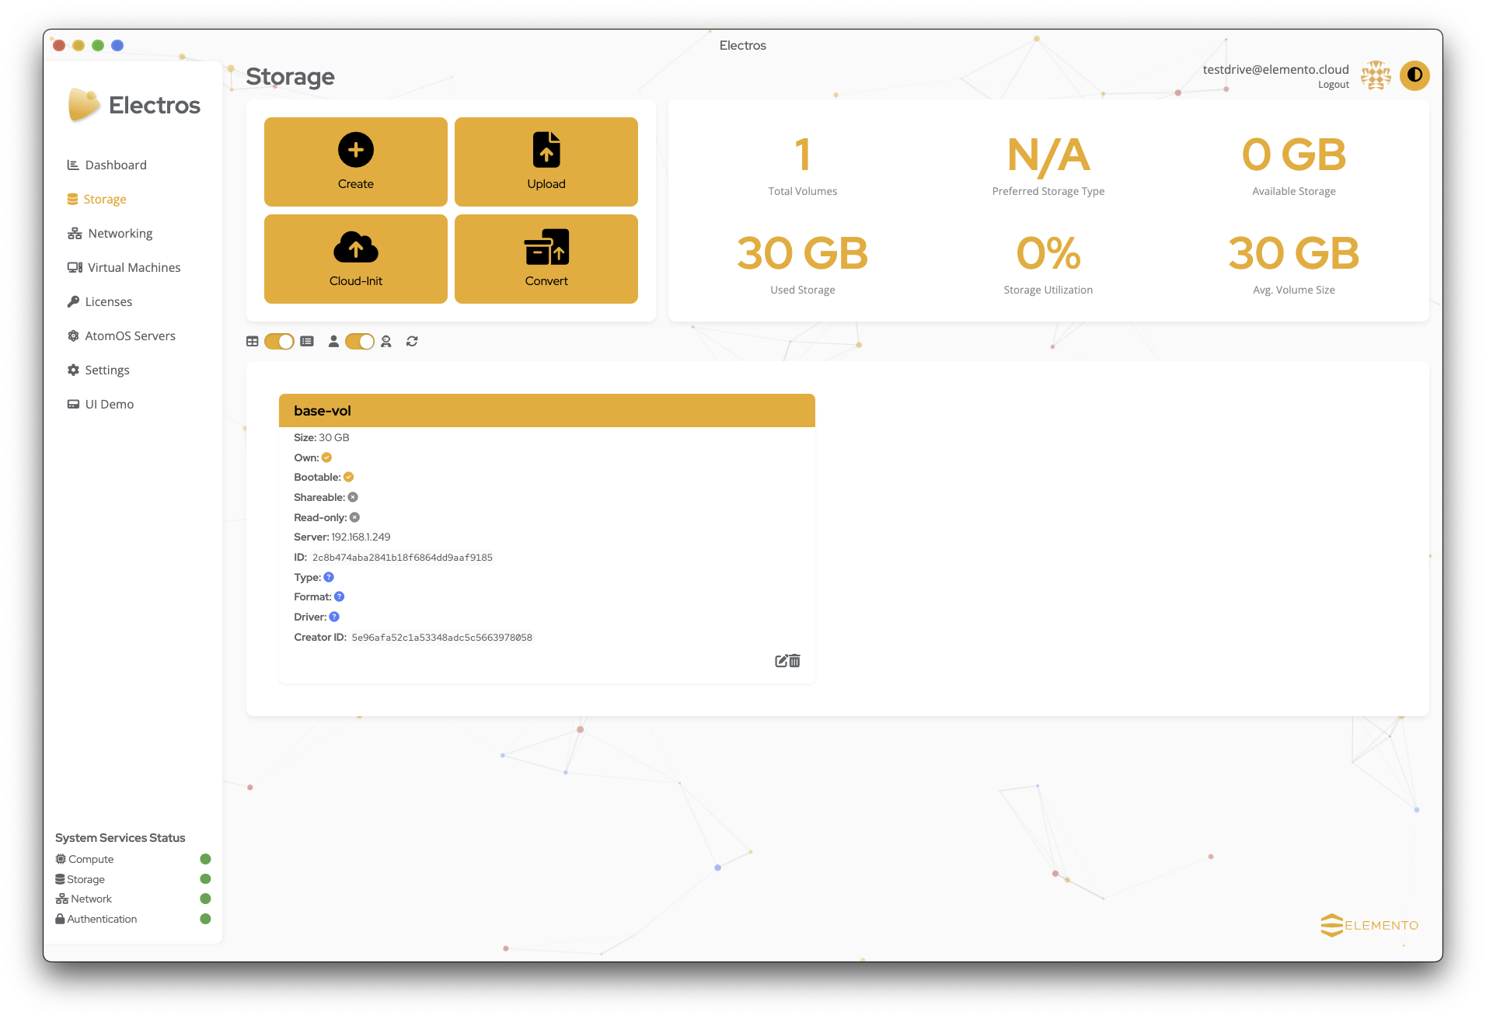
Task: Open the Convert tile
Action: (x=546, y=259)
